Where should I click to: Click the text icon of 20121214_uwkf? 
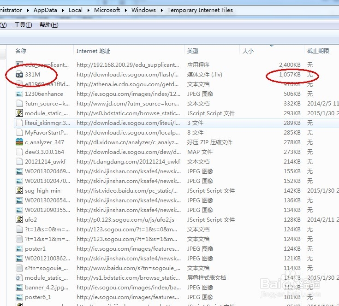[x=19, y=162]
